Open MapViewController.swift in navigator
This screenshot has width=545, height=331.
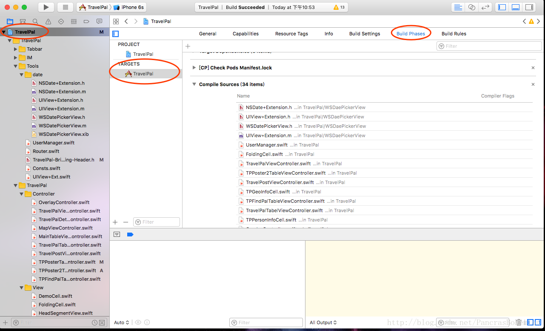point(66,228)
